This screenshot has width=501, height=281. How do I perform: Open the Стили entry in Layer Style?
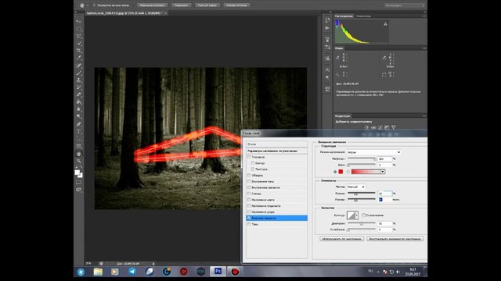(x=276, y=144)
